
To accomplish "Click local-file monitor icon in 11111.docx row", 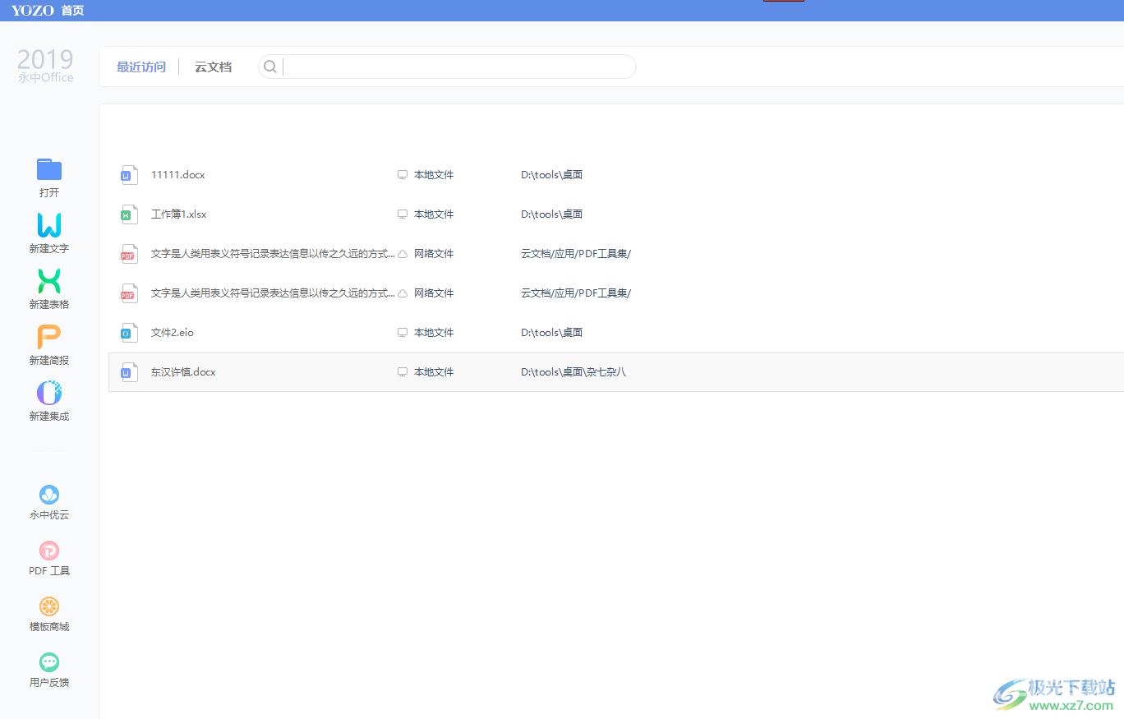I will tap(403, 175).
